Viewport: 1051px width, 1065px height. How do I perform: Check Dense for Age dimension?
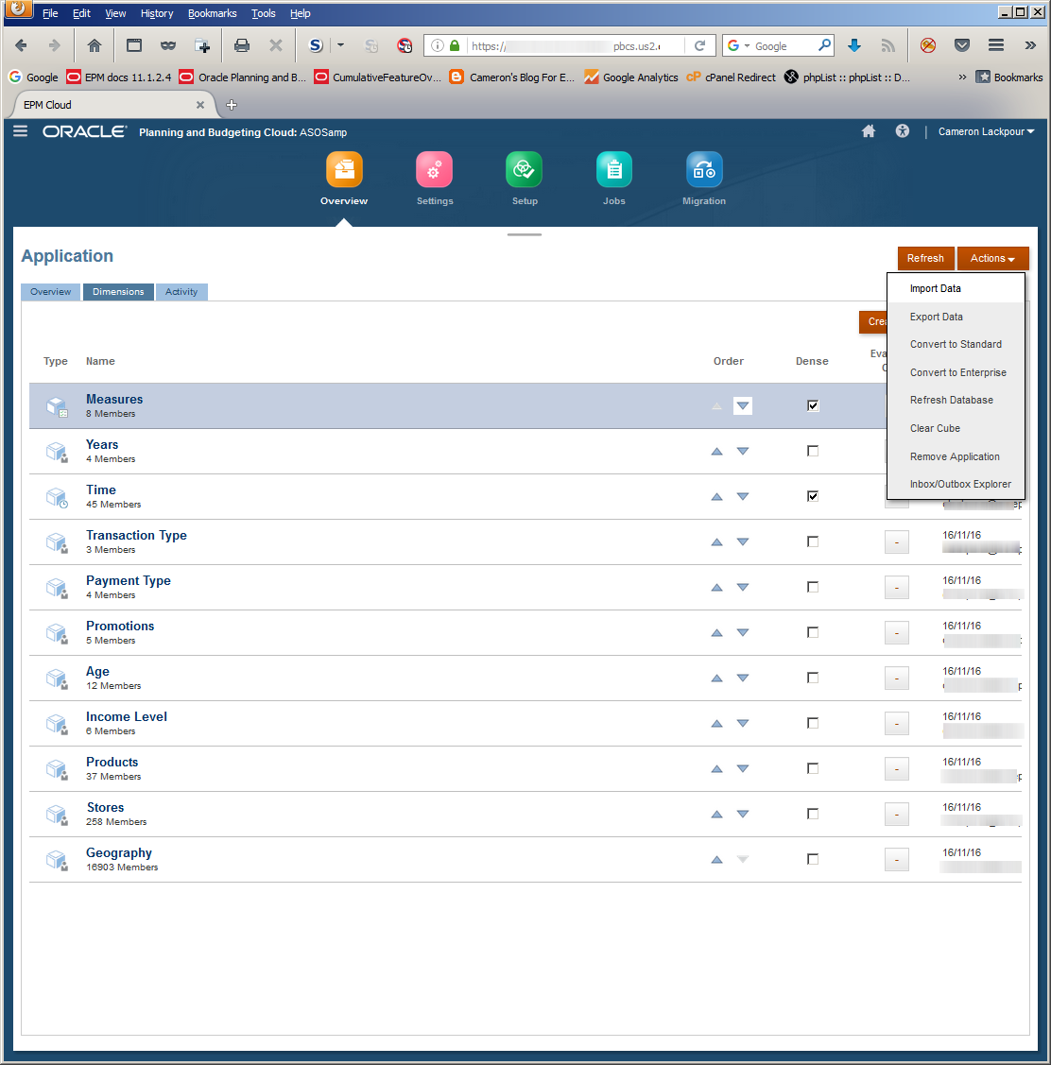point(813,678)
